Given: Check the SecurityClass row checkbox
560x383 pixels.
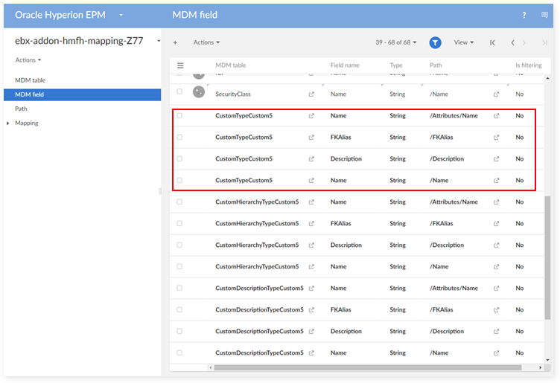Looking at the screenshot, I should (x=179, y=91).
